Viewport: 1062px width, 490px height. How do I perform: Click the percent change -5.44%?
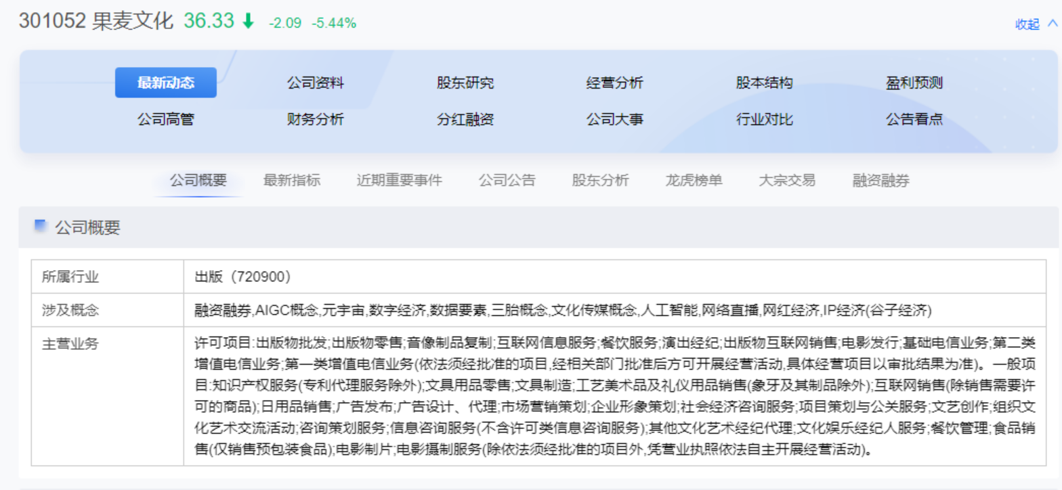334,23
